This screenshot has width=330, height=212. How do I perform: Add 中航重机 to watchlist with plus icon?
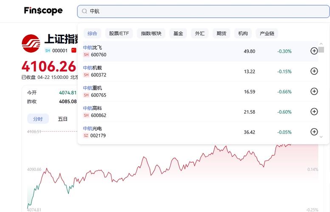pos(314,91)
